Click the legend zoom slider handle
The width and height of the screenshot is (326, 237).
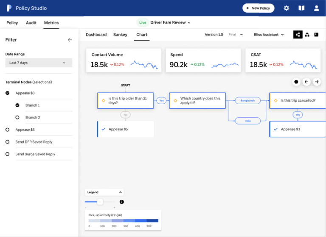point(100,202)
